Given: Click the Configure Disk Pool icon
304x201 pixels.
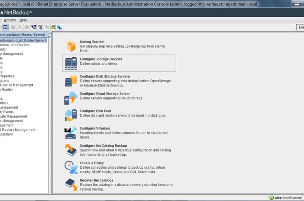Looking at the screenshot, I should [x=71, y=115].
